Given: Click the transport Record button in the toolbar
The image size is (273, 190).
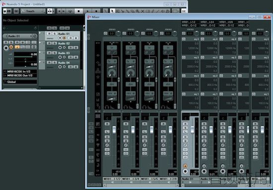Looking at the screenshot, I should coord(96,11).
